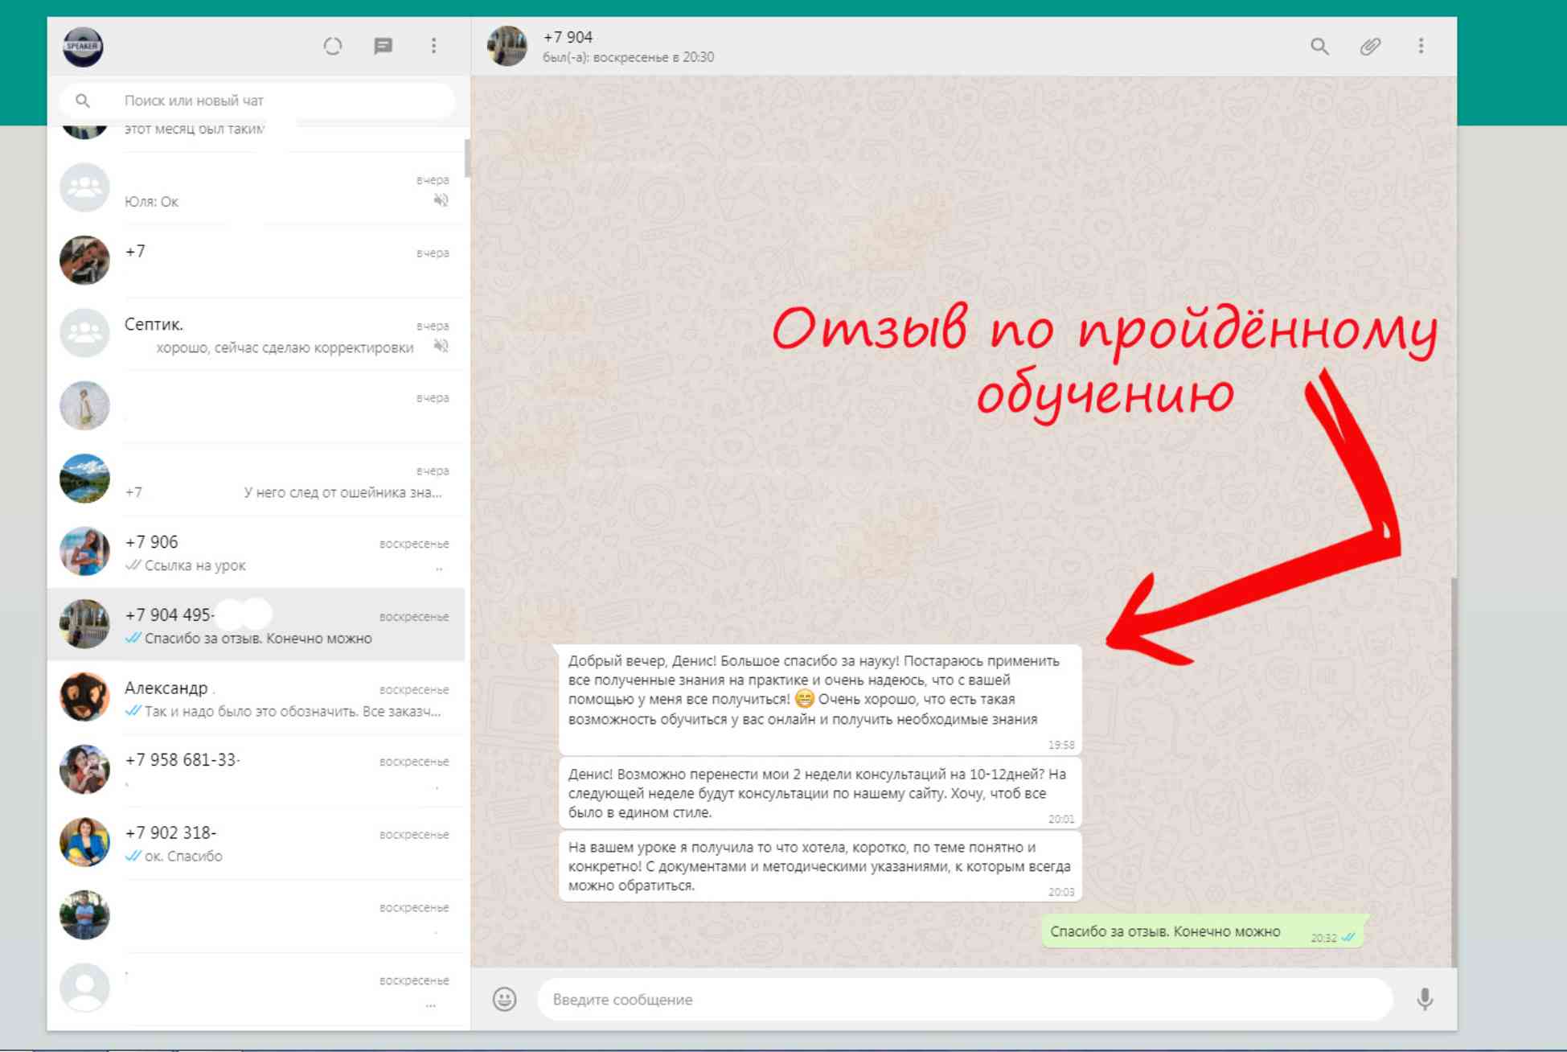
Task: Click the last seen status 'был(-а): воскресенье в 20:30'
Action: pos(628,57)
